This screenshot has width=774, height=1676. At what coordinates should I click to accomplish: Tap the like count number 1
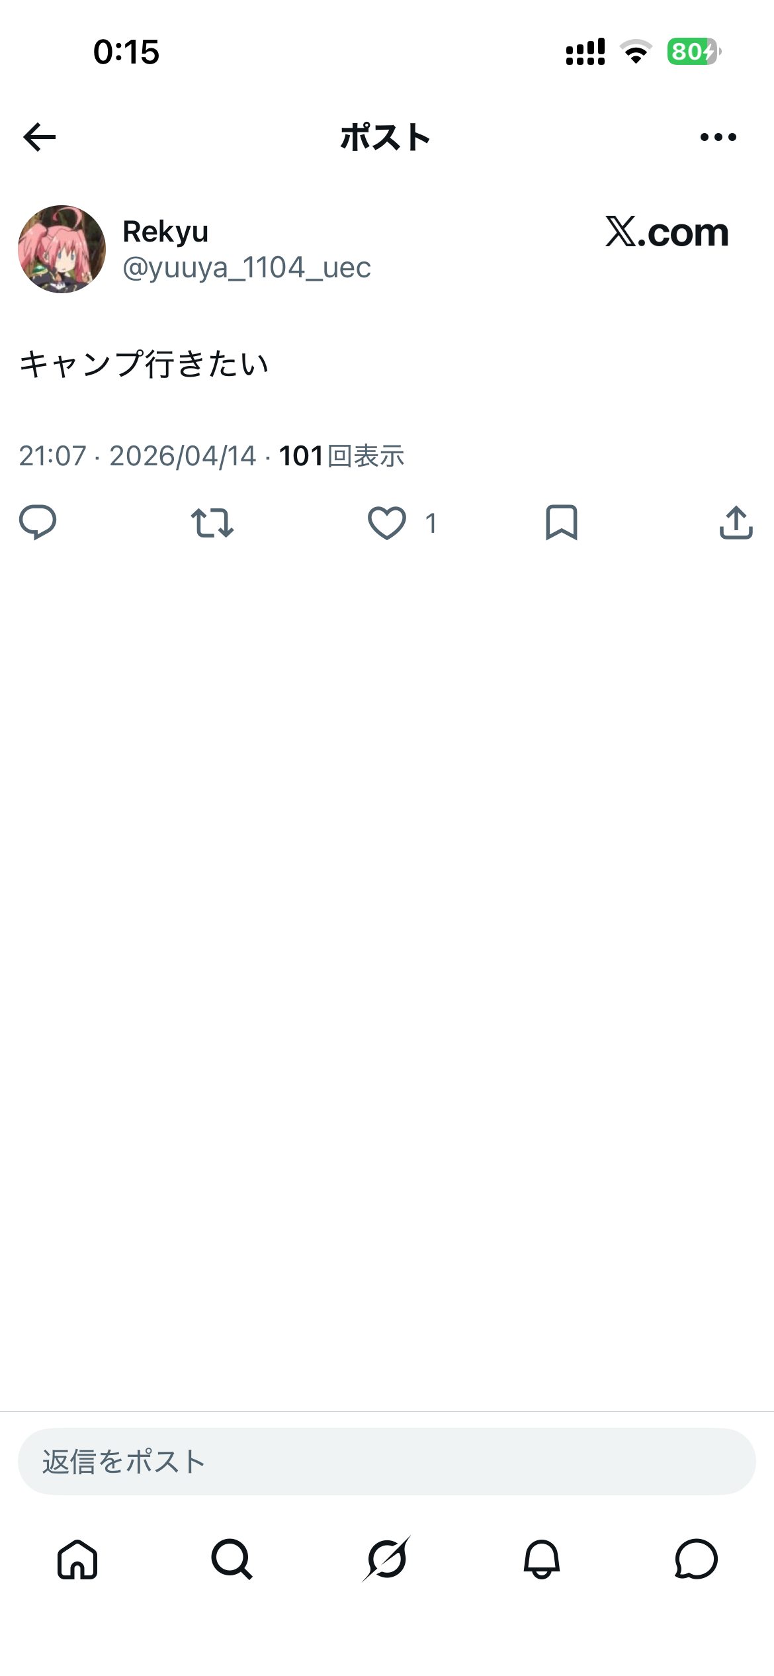431,524
